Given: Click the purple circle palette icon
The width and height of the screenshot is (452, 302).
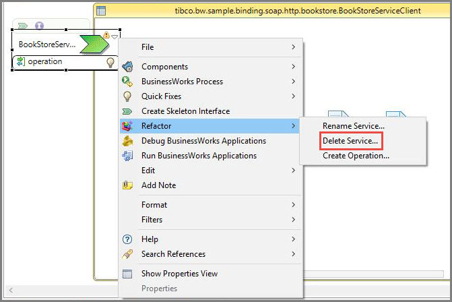Looking at the screenshot, I should [x=39, y=26].
